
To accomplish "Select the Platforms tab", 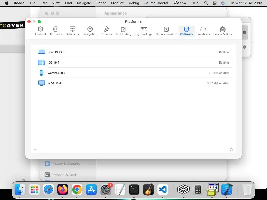I will (x=186, y=31).
